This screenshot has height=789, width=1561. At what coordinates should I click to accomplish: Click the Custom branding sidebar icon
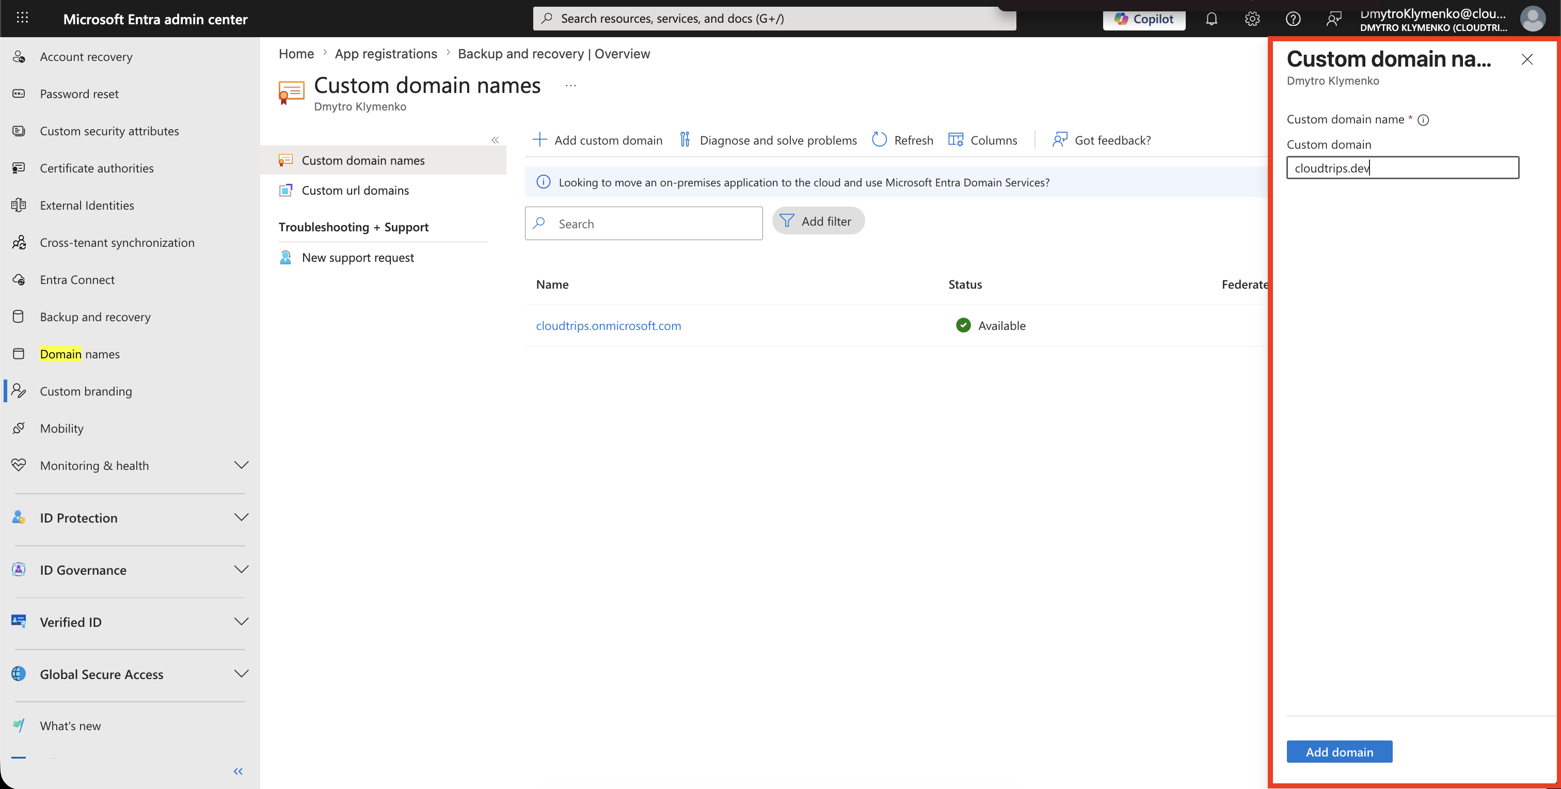19,391
